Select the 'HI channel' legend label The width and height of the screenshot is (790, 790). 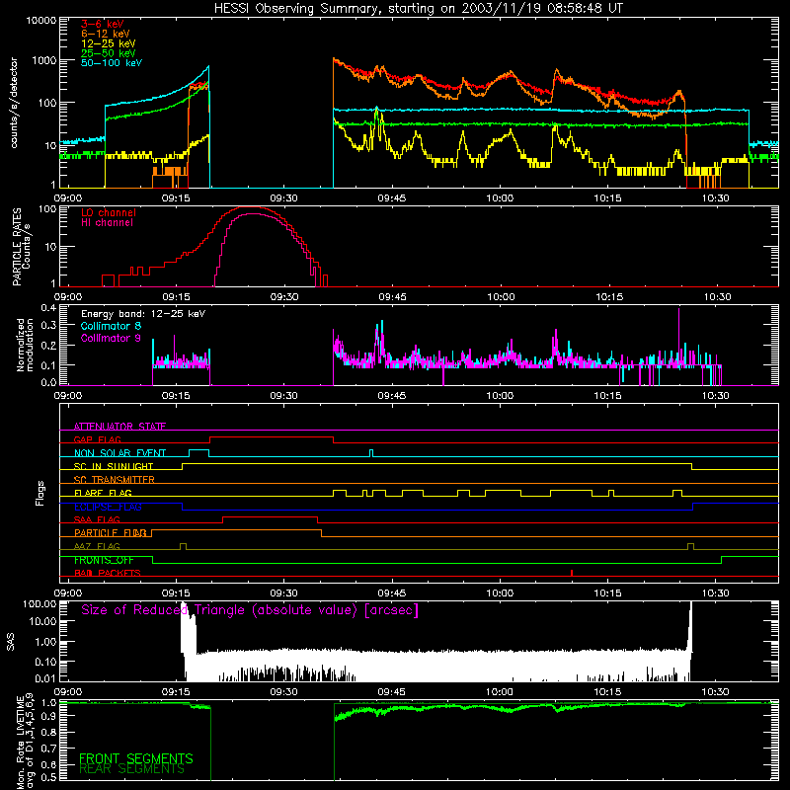108,223
